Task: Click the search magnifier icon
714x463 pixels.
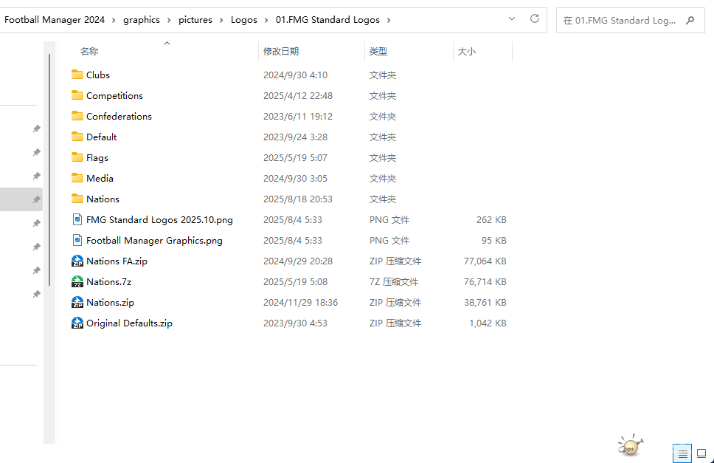Action: point(690,20)
